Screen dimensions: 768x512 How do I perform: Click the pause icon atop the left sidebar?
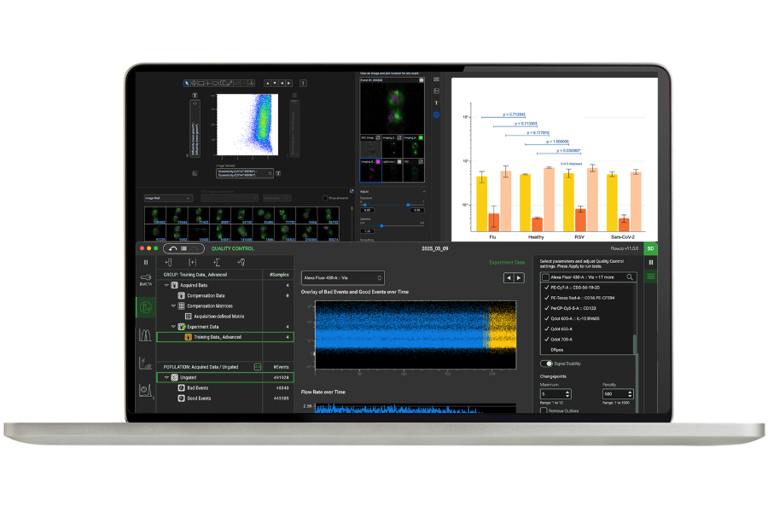pyautogui.click(x=145, y=262)
